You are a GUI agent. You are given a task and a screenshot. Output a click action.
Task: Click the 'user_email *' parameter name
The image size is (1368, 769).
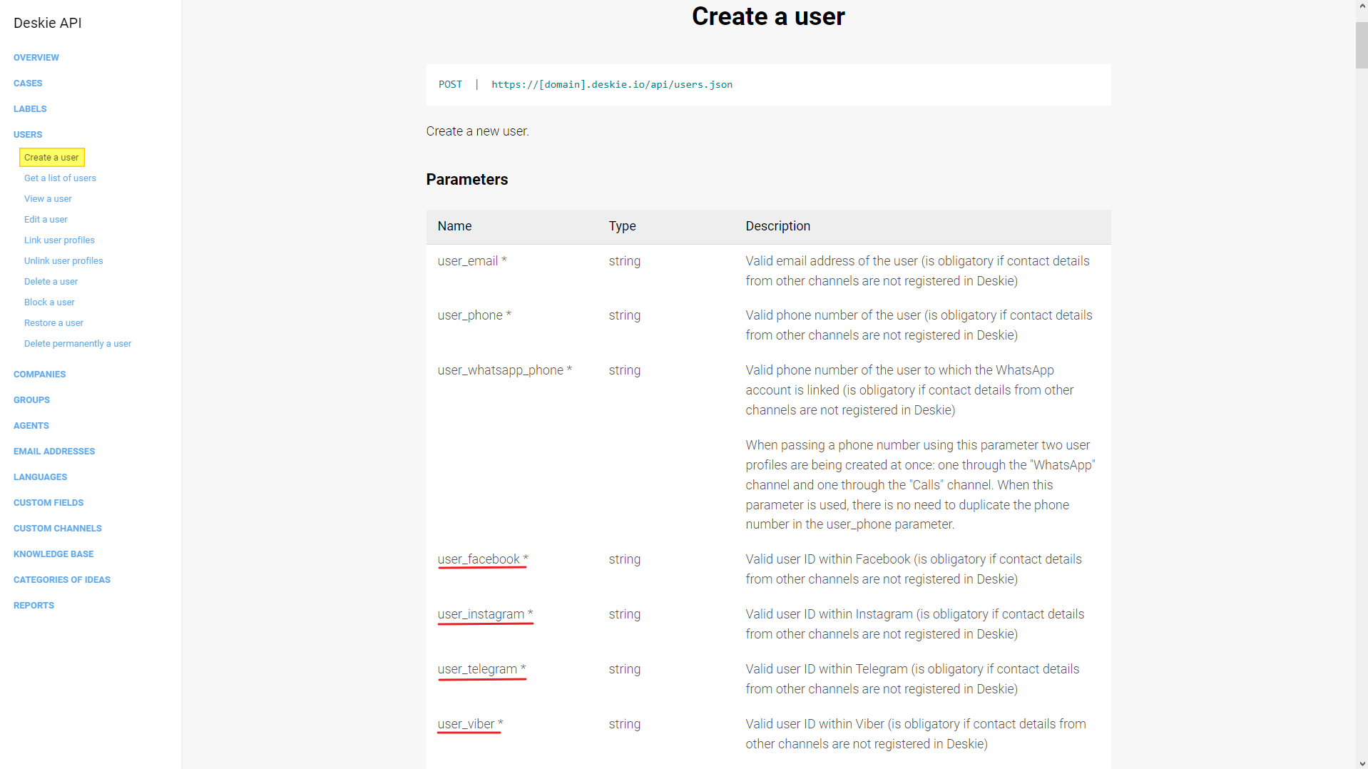472,261
